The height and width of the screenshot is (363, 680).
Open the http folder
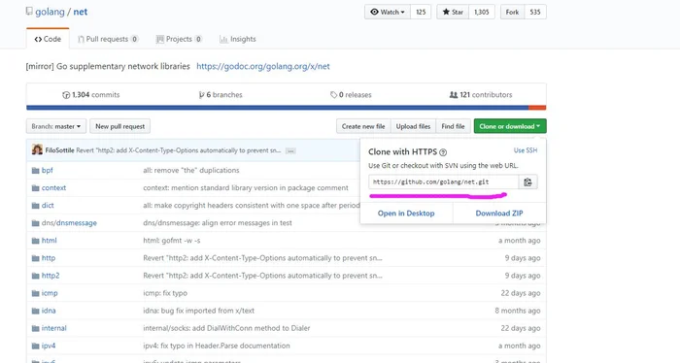(49, 258)
